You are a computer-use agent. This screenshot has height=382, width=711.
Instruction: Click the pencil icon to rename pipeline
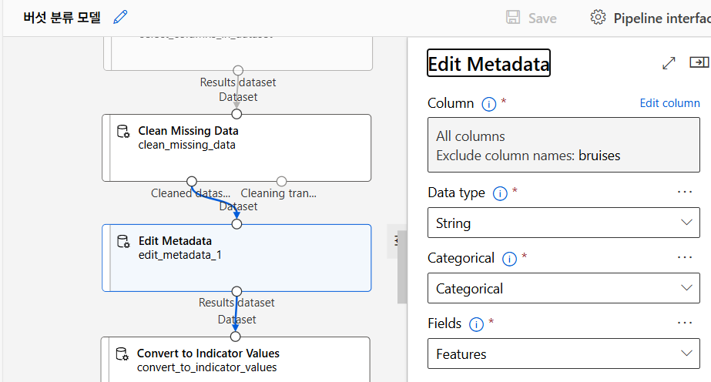tap(120, 17)
